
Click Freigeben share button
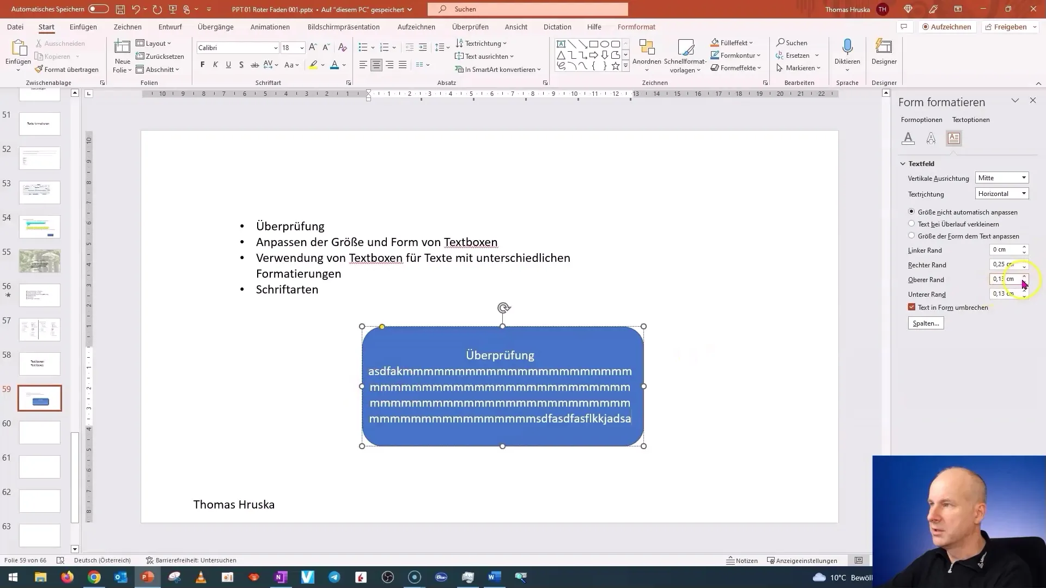pyautogui.click(x=1006, y=27)
